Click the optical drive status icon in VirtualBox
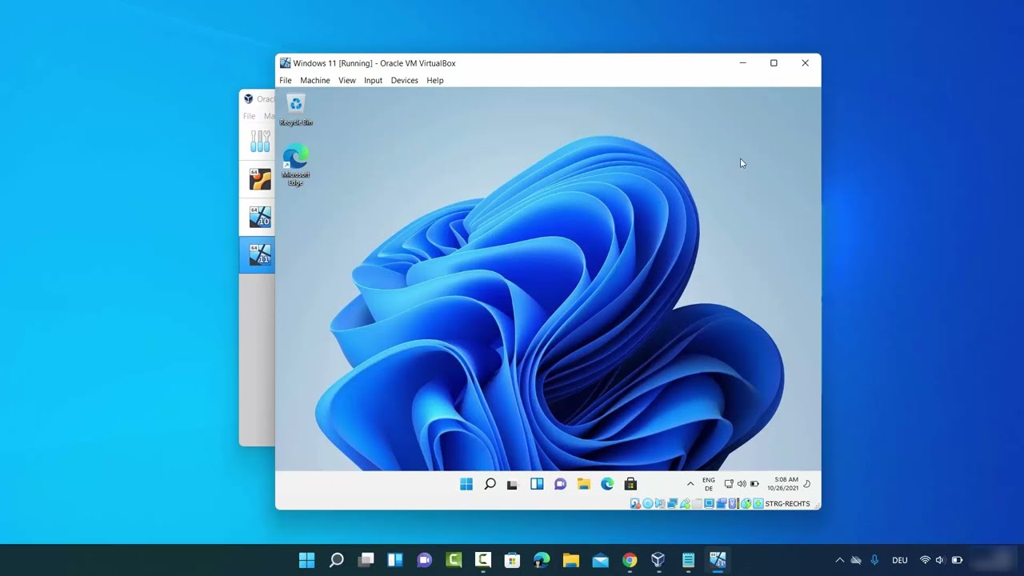Image resolution: width=1024 pixels, height=576 pixels. click(x=648, y=503)
